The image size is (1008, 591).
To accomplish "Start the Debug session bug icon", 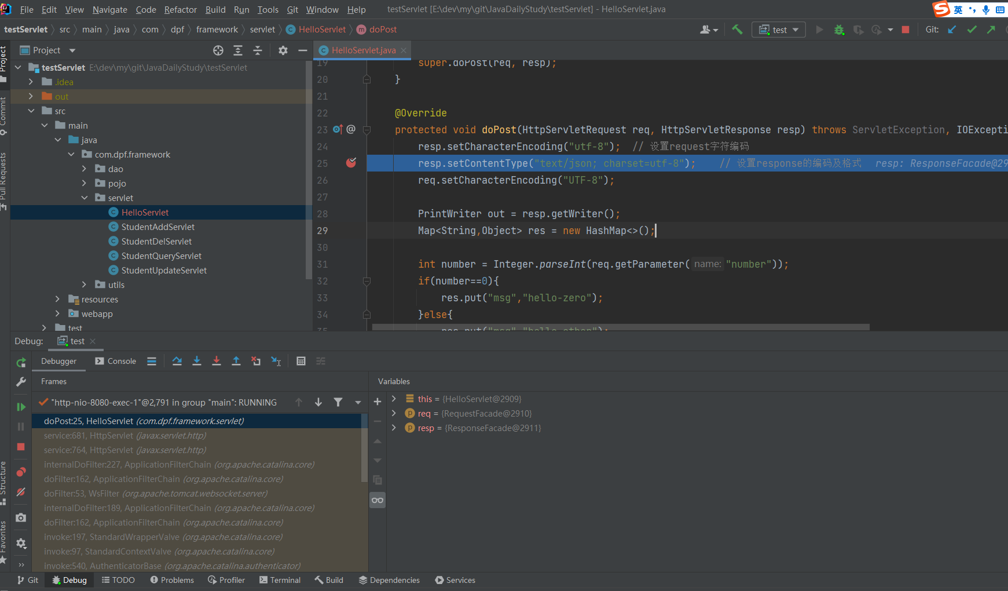I will click(839, 29).
